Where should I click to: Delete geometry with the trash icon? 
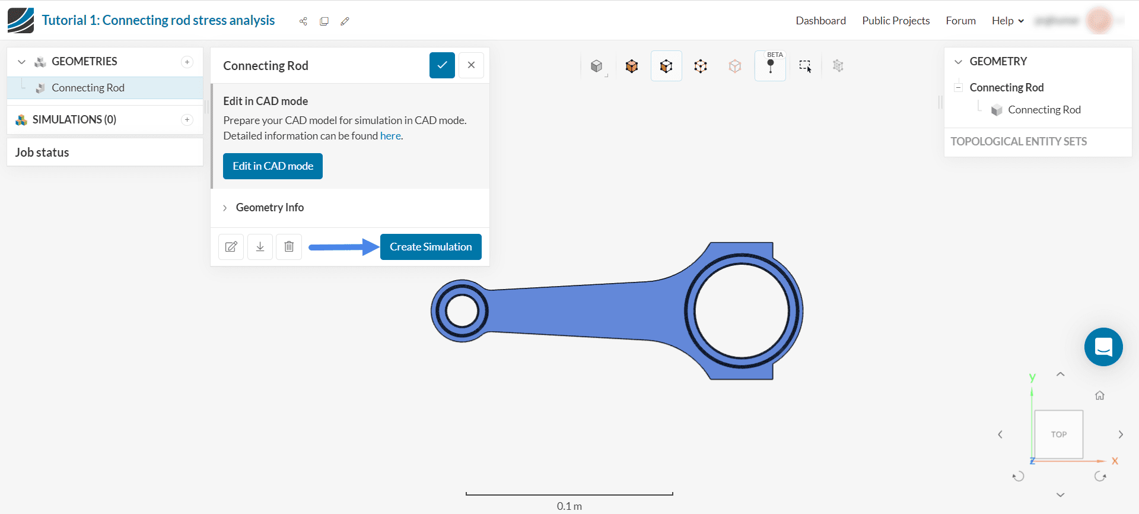pyautogui.click(x=289, y=247)
